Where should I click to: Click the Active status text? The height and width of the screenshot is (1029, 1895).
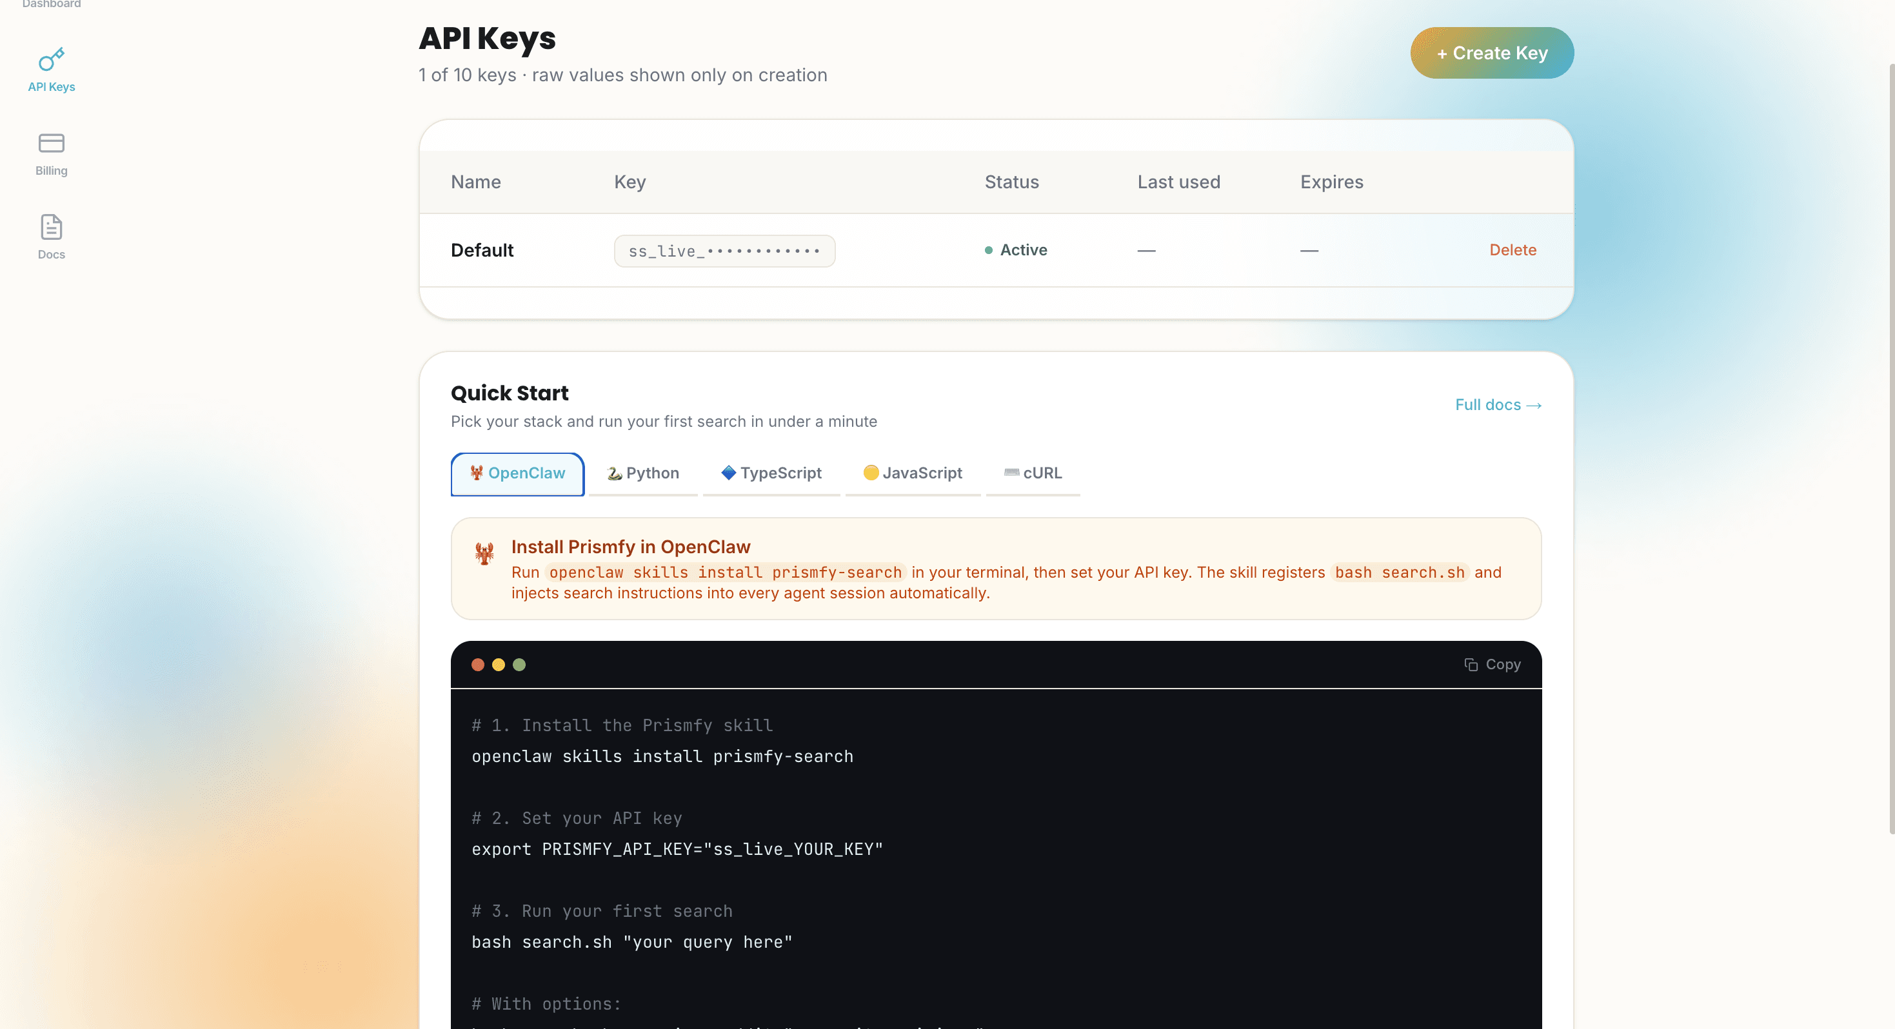1023,250
